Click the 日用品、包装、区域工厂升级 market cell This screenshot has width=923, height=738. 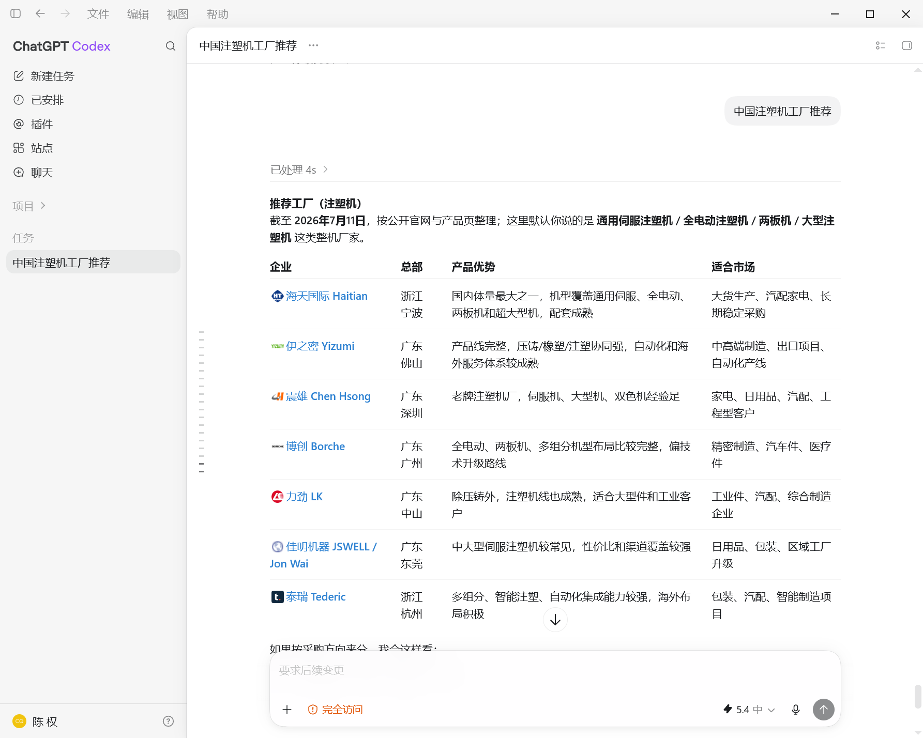click(x=771, y=555)
